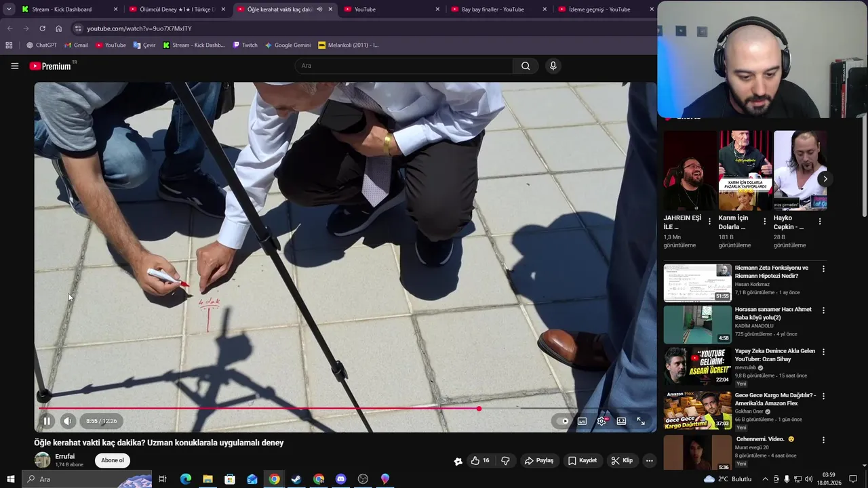Open the 'Melankoli (2011)' bookmark
868x488 pixels.
click(x=349, y=45)
